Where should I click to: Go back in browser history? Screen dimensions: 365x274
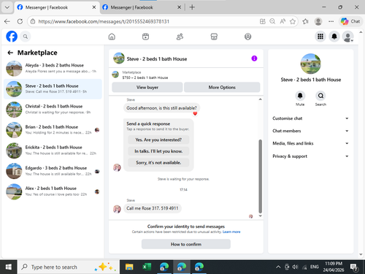7,21
